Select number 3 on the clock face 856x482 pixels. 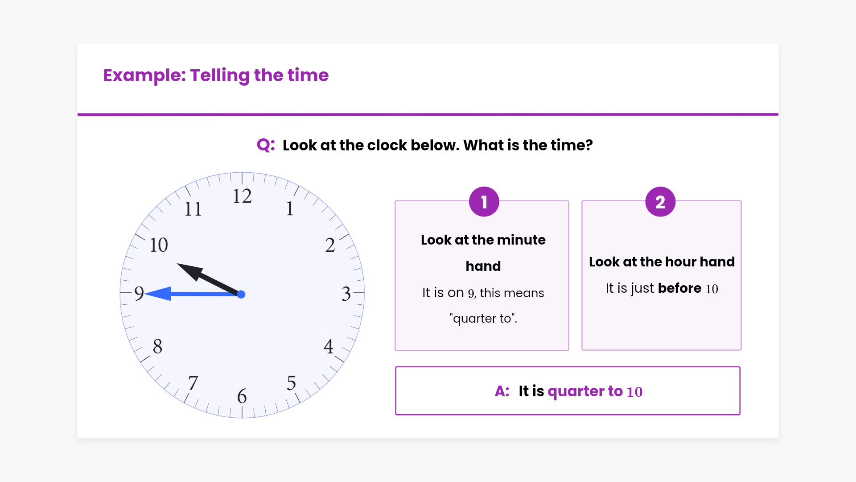click(346, 294)
